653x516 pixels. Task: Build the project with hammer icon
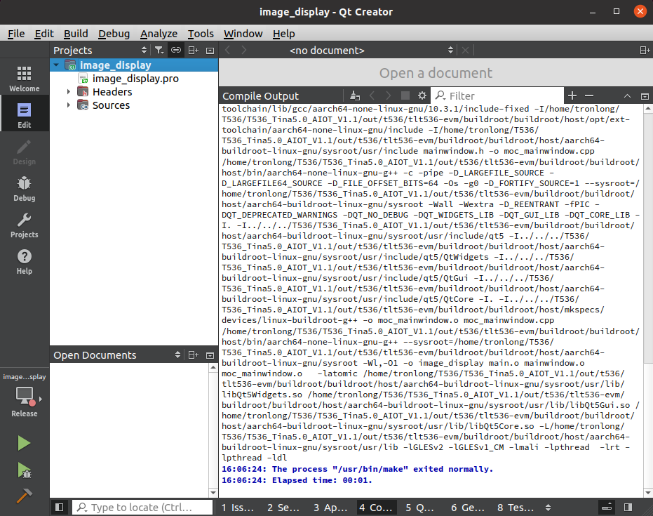coord(24,496)
